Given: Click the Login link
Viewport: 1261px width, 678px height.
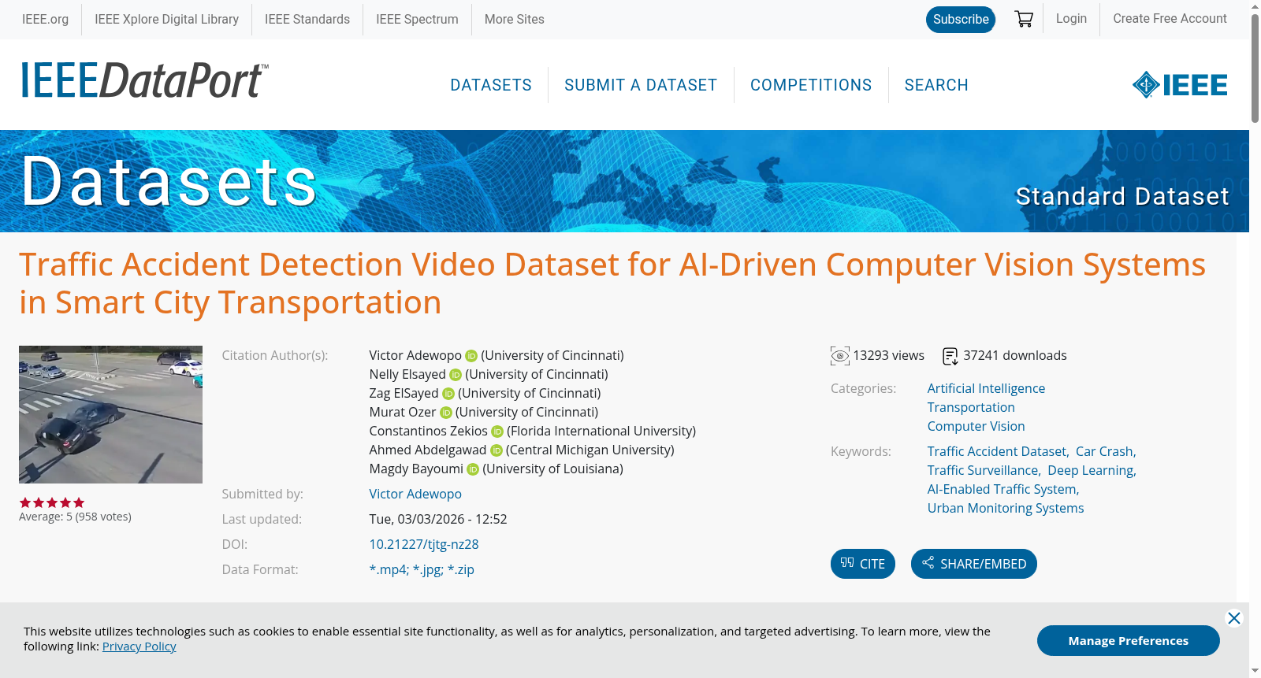Looking at the screenshot, I should (1071, 19).
